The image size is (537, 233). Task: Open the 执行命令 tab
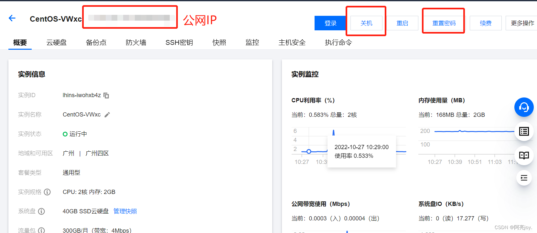[x=338, y=43]
